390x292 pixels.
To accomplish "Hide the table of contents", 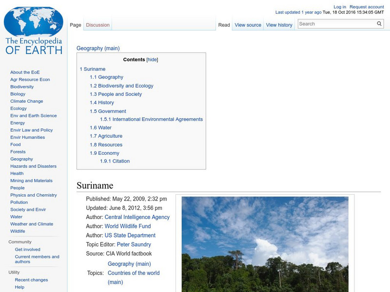I will (x=153, y=60).
